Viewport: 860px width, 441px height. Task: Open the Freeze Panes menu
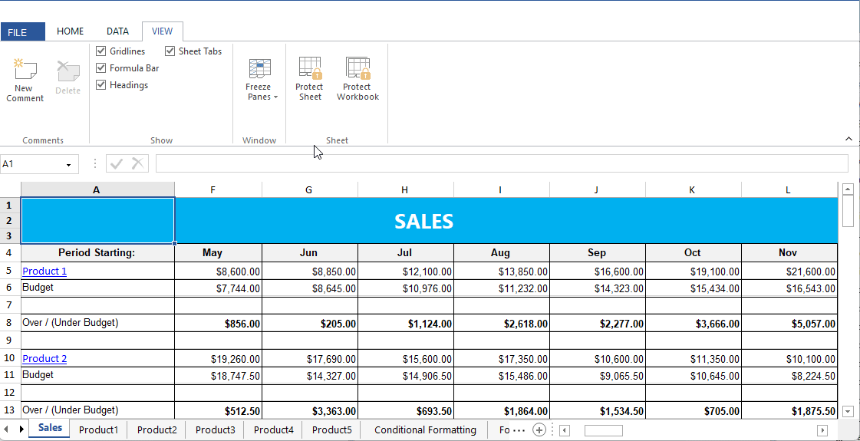(x=261, y=80)
